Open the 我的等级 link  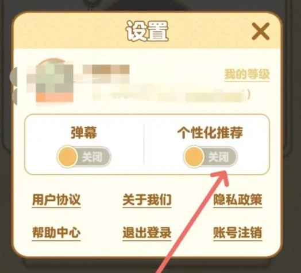247,74
